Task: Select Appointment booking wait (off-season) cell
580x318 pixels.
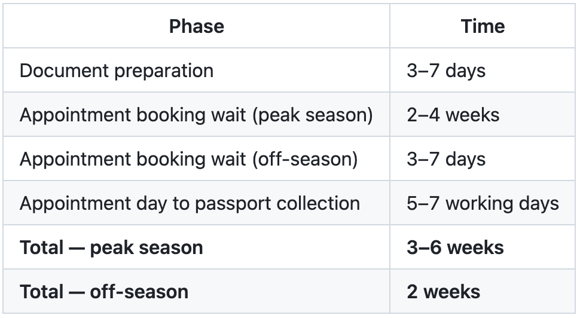Action: [x=196, y=159]
